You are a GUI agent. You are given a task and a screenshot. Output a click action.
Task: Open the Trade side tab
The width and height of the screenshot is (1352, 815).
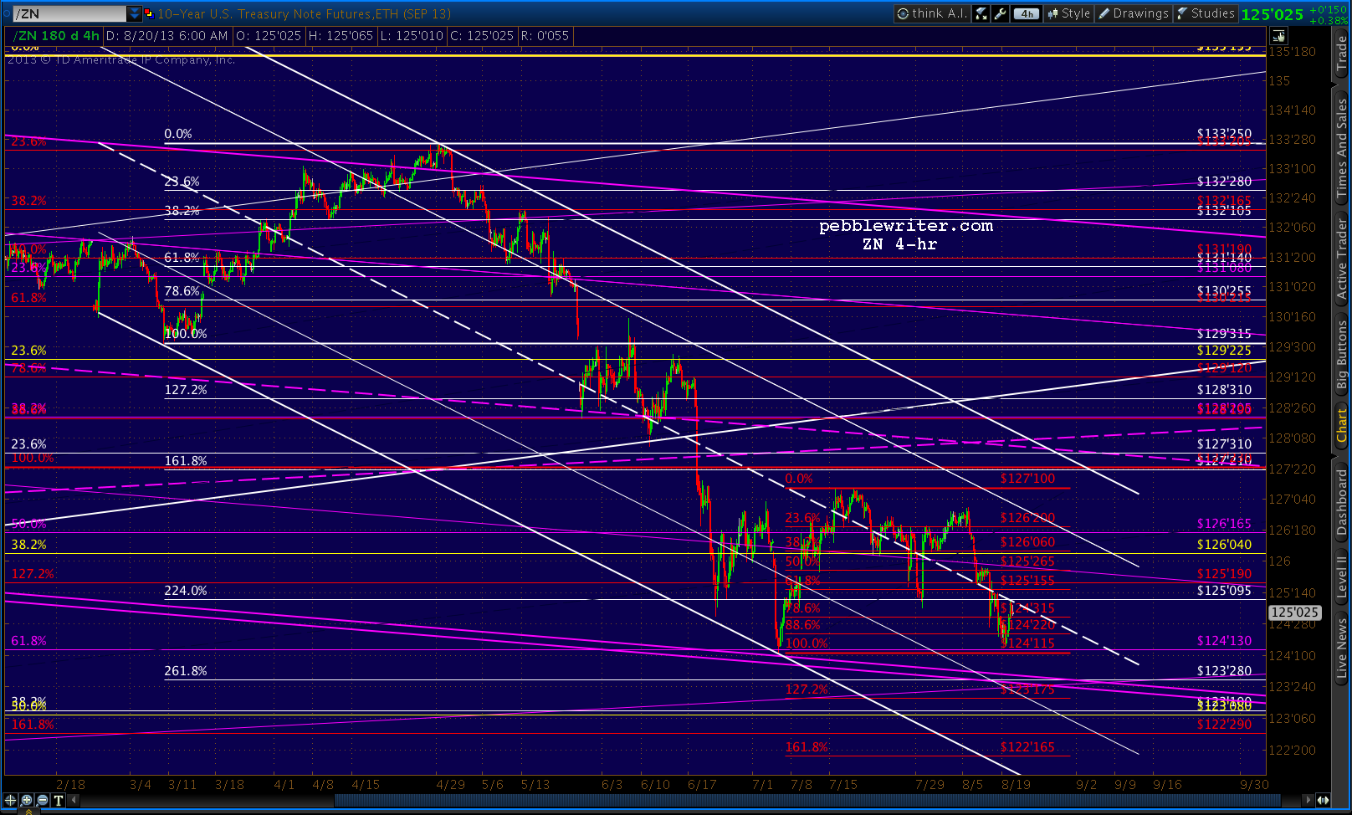[1342, 53]
